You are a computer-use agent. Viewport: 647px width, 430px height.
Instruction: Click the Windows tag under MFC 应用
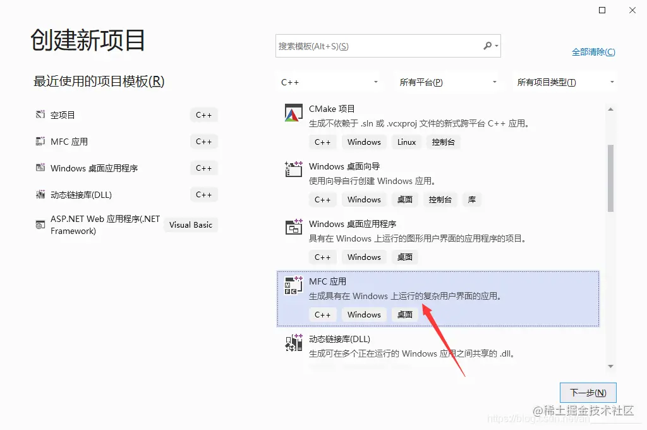pyautogui.click(x=364, y=314)
